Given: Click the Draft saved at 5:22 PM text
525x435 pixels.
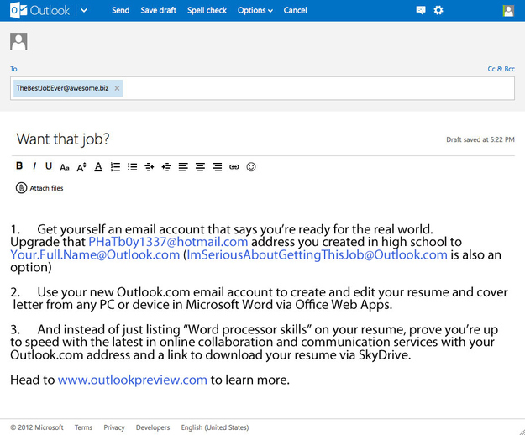Looking at the screenshot, I should click(480, 139).
